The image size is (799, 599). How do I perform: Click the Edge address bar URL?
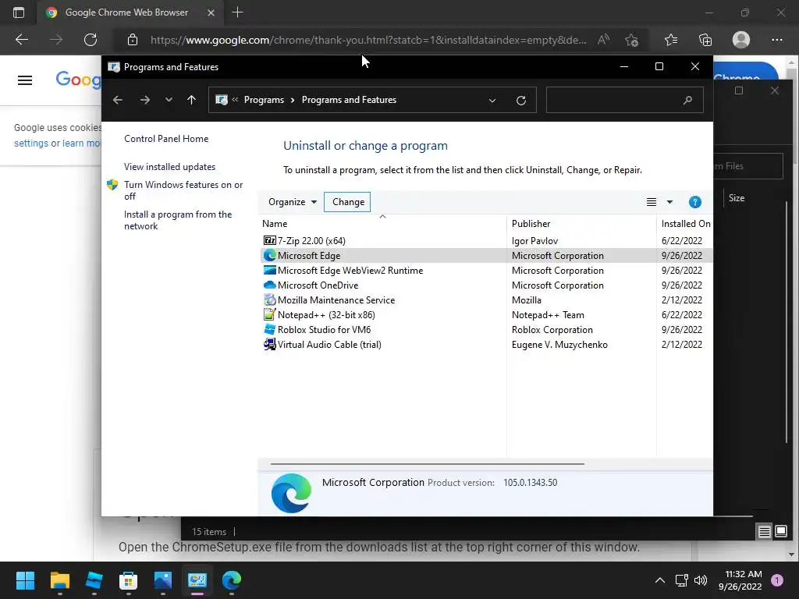(368, 40)
